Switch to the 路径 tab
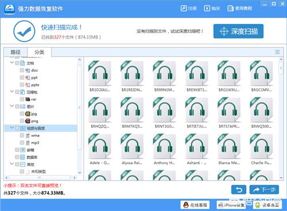Image resolution: width=287 pixels, height=211 pixels. coord(15,52)
